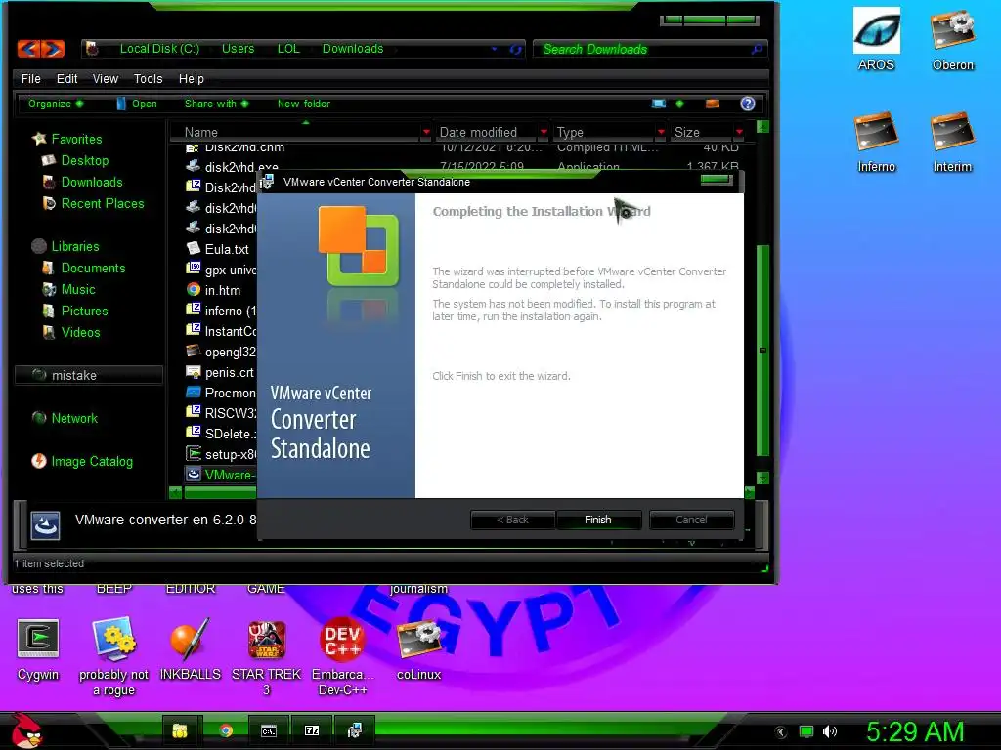
Task: Open the Date modified column dropdown
Action: [544, 132]
